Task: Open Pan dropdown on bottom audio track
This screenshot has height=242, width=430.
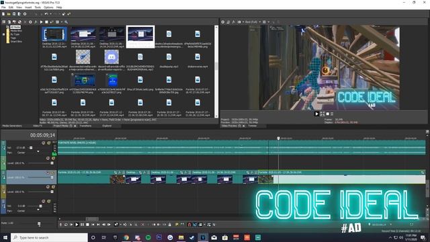Action: 38,210
